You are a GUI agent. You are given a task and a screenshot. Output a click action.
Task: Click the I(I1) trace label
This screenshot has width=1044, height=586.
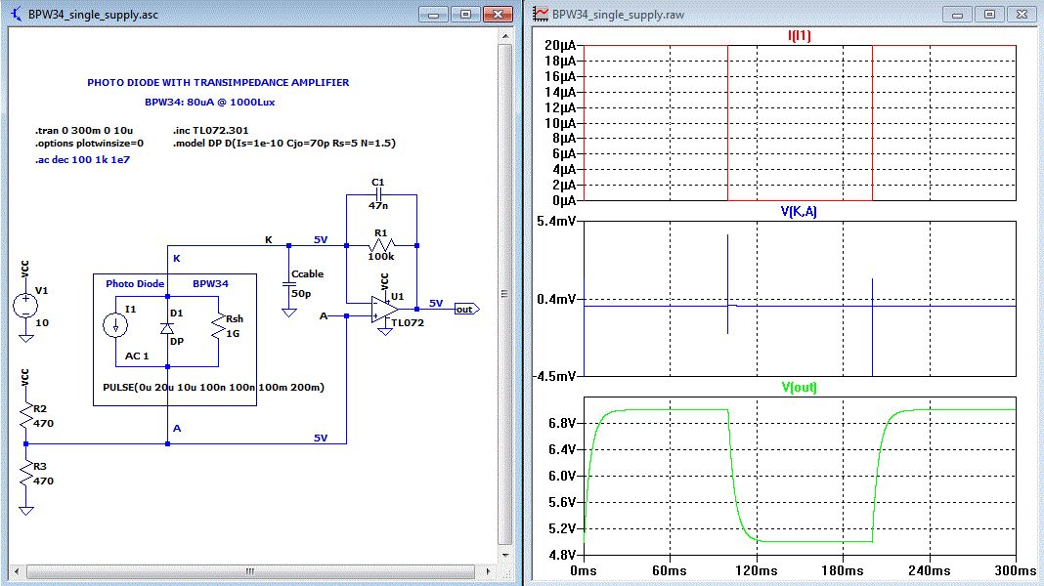pyautogui.click(x=799, y=35)
